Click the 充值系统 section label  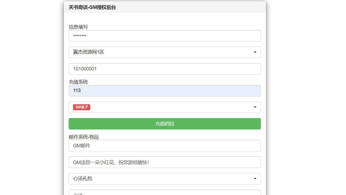coord(78,82)
